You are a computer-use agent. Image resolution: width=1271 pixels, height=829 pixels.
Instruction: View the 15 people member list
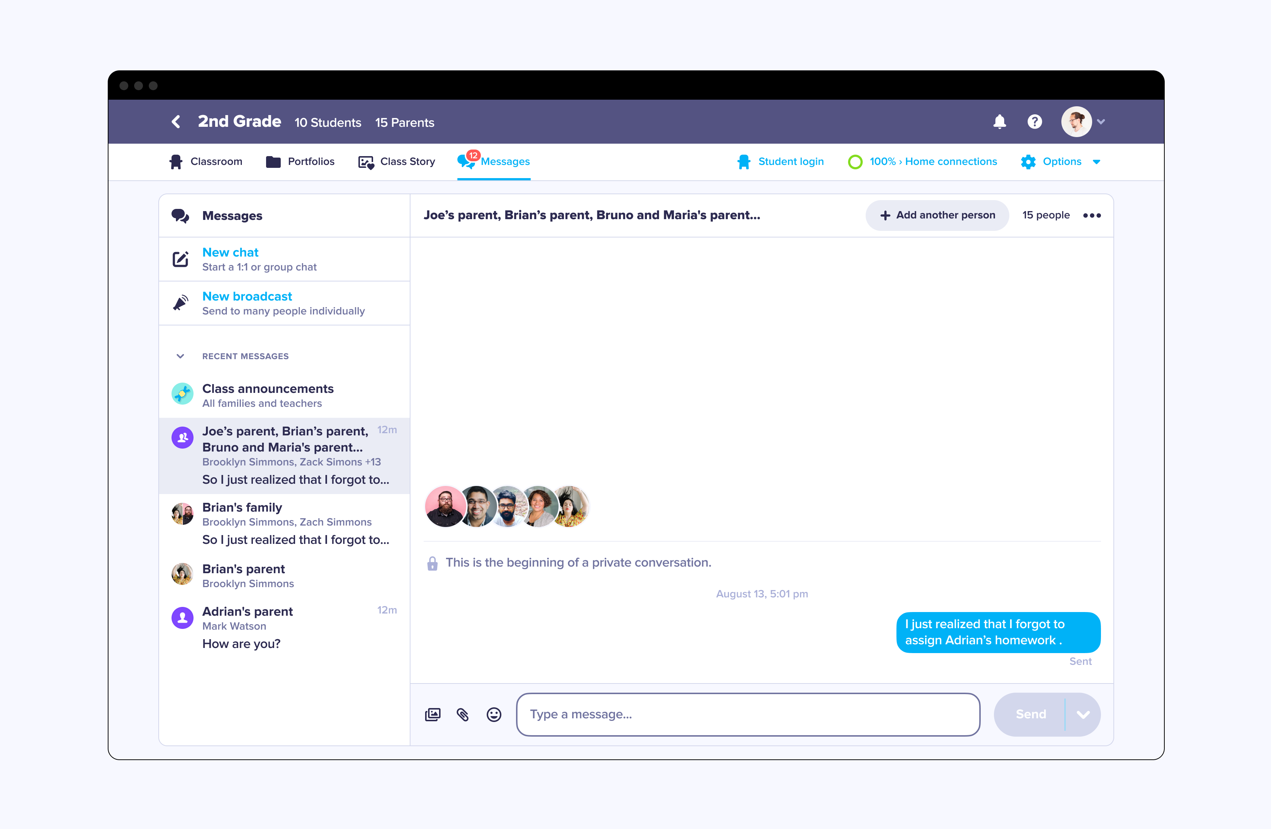click(1046, 215)
